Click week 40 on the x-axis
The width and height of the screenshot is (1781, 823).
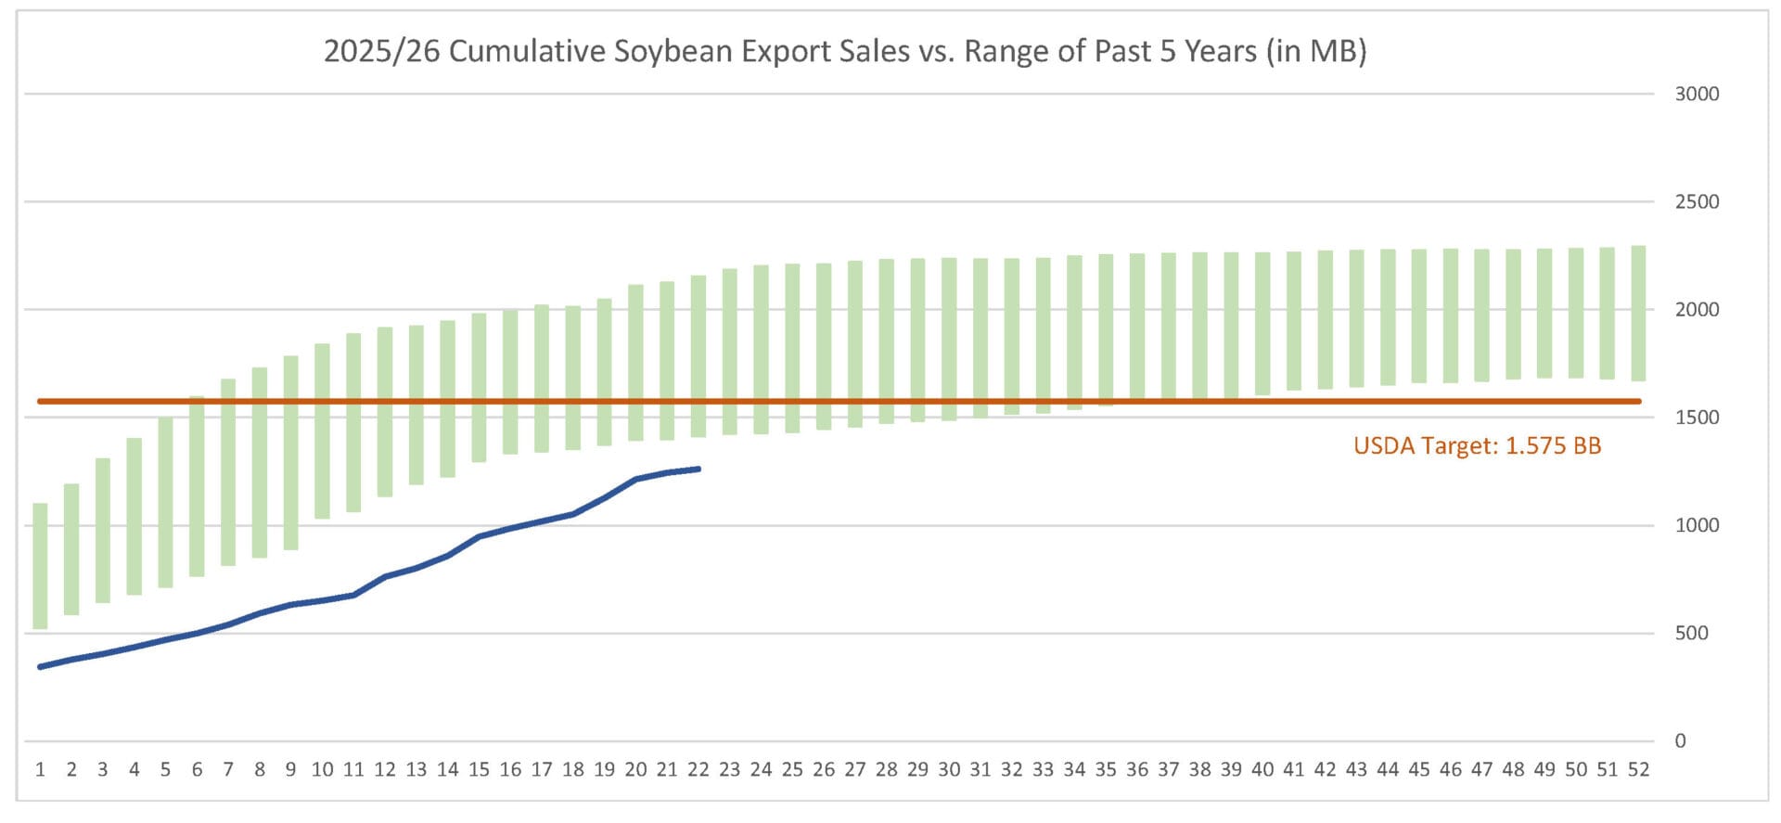(1262, 769)
